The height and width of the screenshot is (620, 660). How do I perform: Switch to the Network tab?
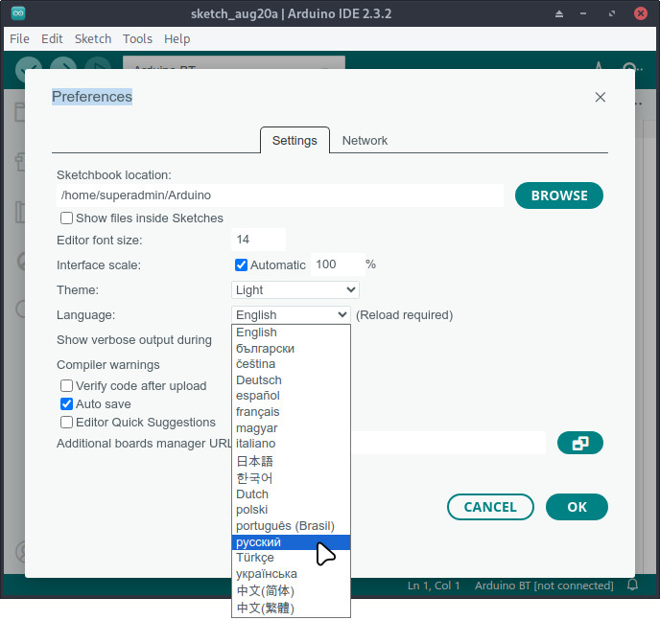coord(365,141)
